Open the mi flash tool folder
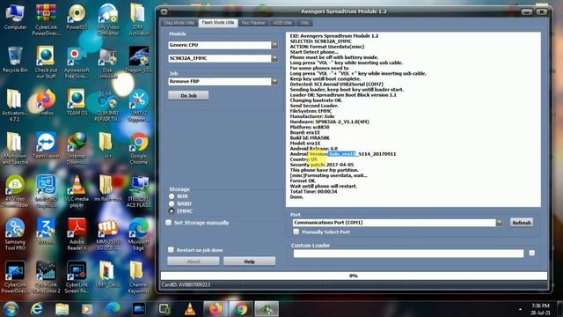The height and width of the screenshot is (317, 563). tap(107, 188)
